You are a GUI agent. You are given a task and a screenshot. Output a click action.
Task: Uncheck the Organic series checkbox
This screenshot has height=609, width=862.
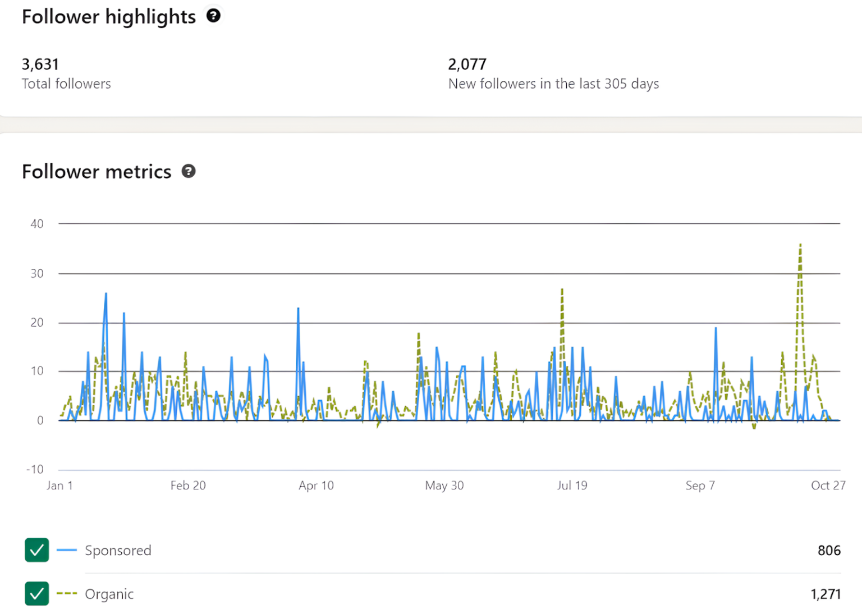pyautogui.click(x=36, y=594)
